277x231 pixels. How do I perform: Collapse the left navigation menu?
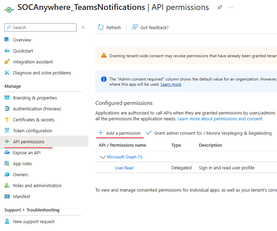(x=83, y=27)
